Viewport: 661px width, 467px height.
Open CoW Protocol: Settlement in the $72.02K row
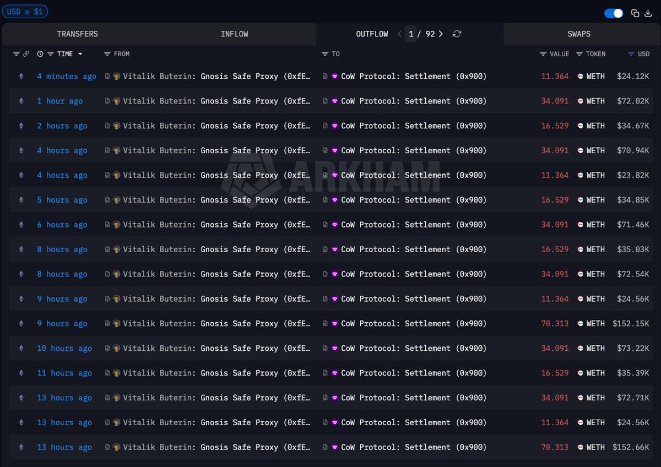coord(414,101)
